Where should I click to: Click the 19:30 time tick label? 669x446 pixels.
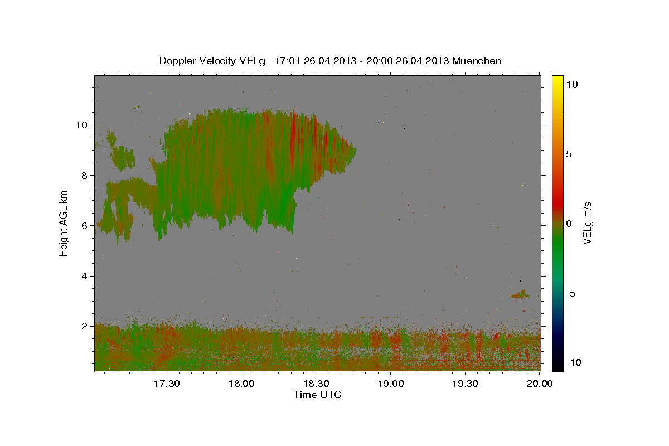tap(465, 384)
